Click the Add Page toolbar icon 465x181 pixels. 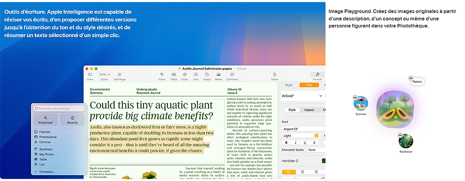[119, 74]
